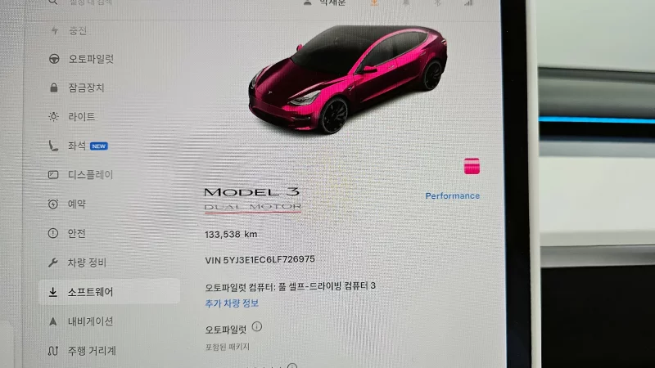Open the 내비게이션 arrow icon
Viewport: 655px width, 368px height.
pos(53,321)
